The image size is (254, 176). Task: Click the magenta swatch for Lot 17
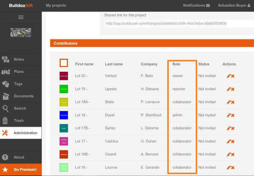coord(64,141)
